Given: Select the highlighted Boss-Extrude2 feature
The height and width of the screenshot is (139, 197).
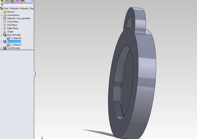Looking at the screenshot, I should click(14, 41).
